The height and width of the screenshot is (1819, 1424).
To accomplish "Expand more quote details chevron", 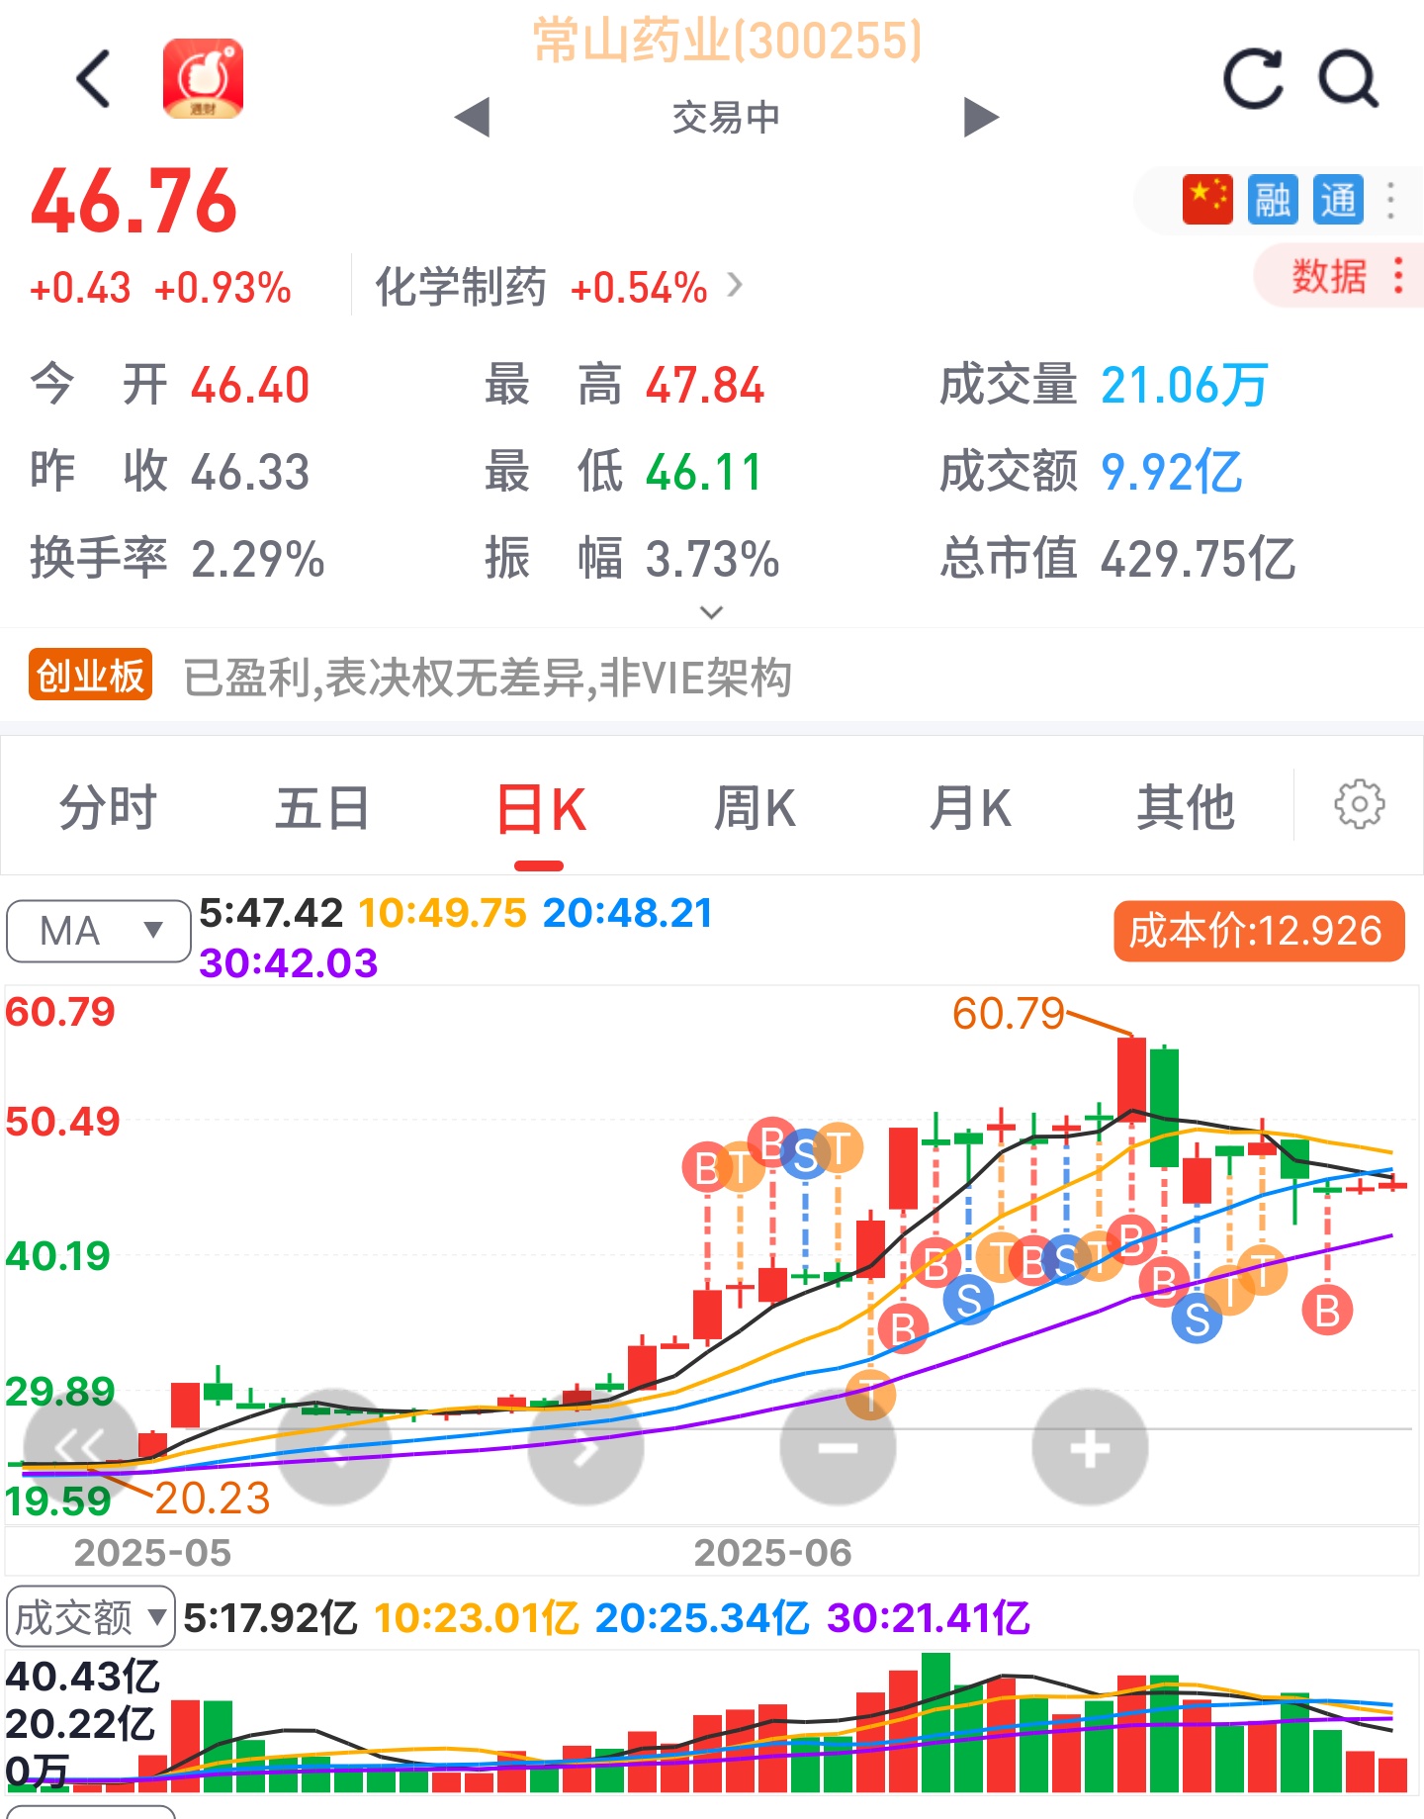I will pos(711,612).
